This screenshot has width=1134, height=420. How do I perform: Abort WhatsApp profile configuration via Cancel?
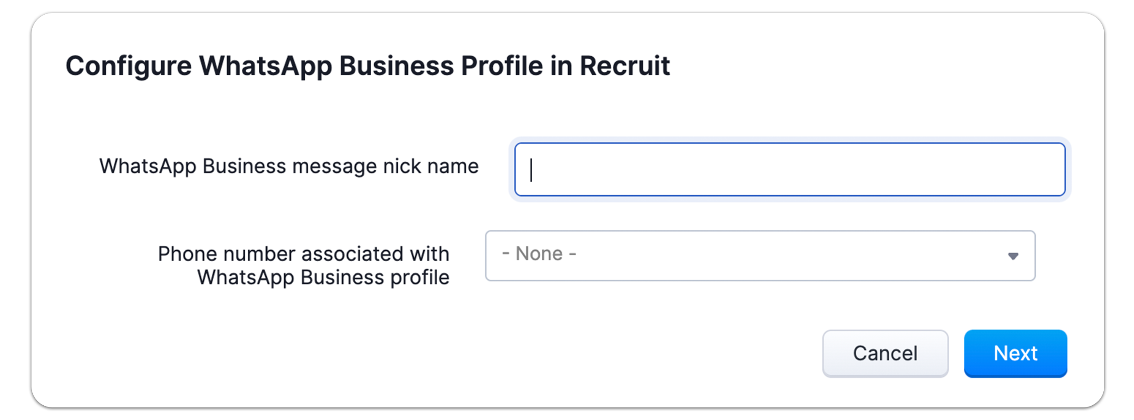tap(885, 353)
